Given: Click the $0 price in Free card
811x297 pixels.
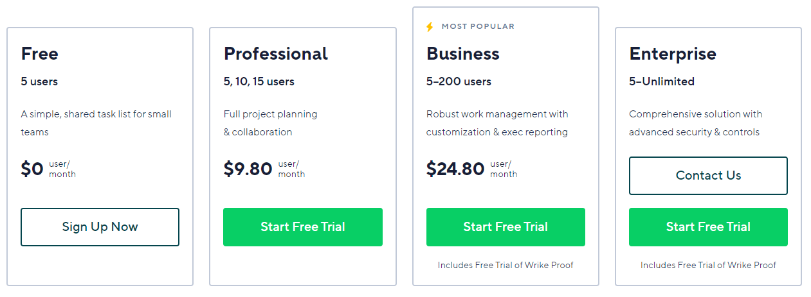Looking at the screenshot, I should click(x=32, y=169).
